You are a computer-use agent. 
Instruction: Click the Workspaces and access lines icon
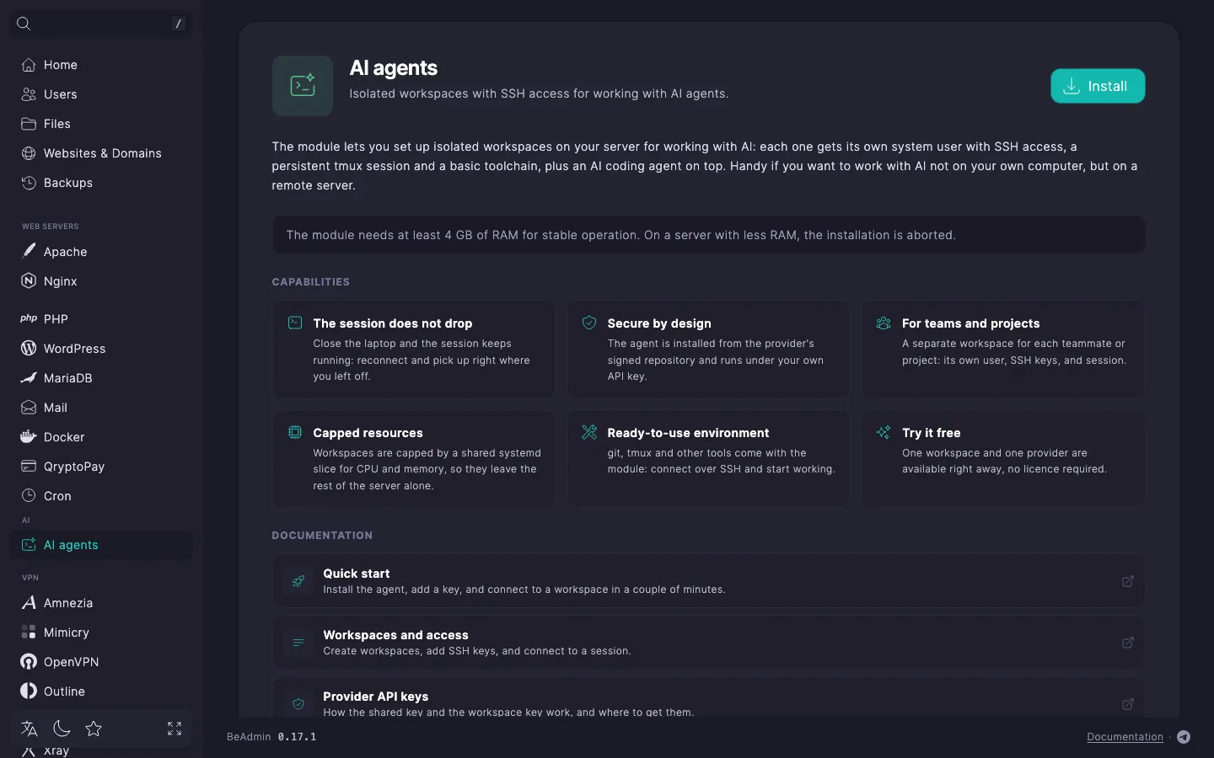point(298,643)
